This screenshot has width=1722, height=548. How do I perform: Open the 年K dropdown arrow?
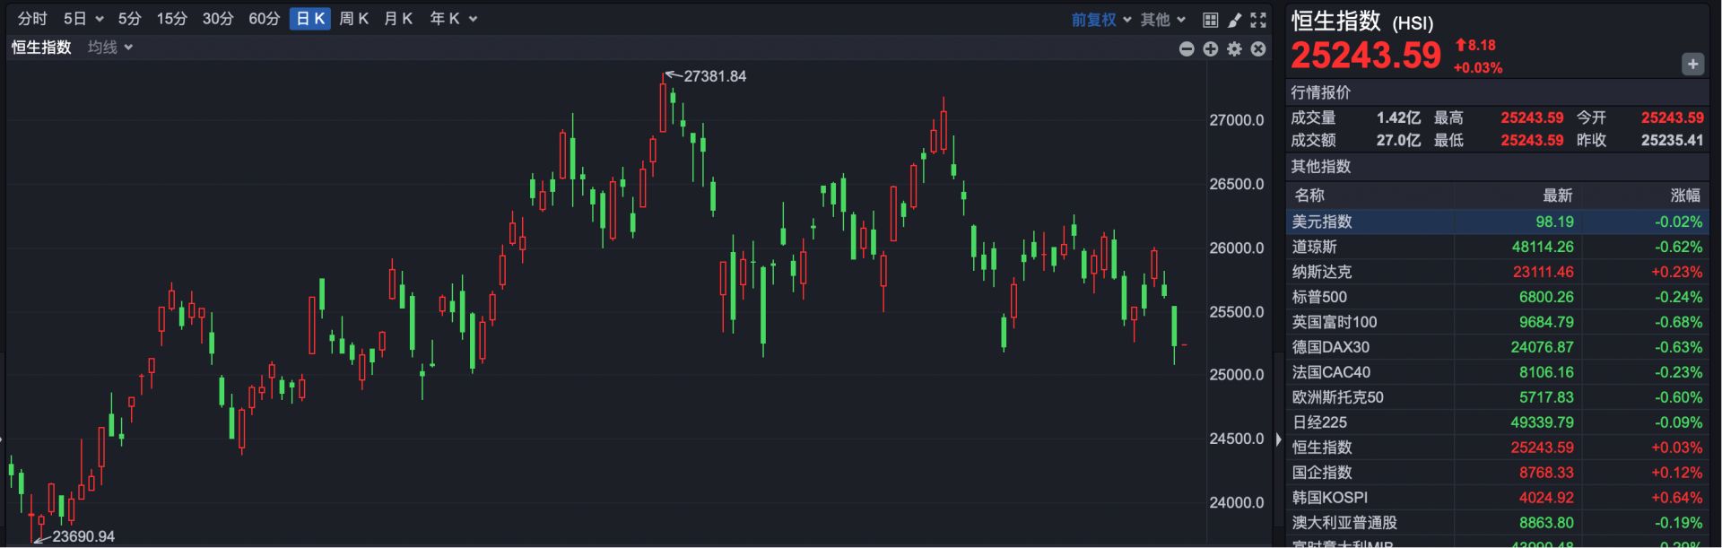point(473,20)
